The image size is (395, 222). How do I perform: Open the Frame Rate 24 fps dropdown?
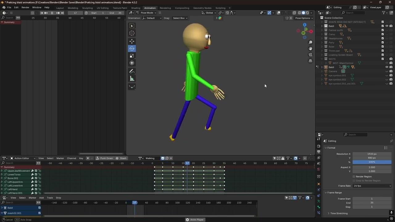click(x=372, y=186)
